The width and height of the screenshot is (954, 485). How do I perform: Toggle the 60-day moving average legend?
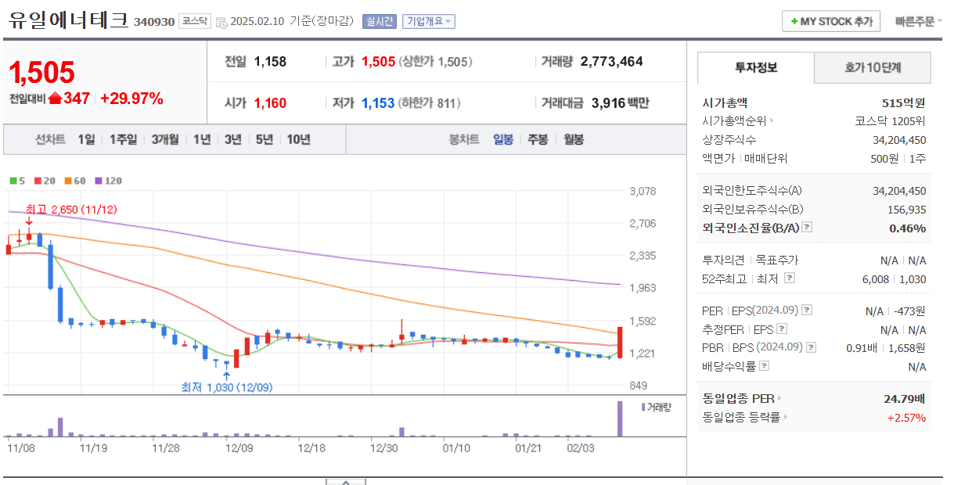click(76, 181)
